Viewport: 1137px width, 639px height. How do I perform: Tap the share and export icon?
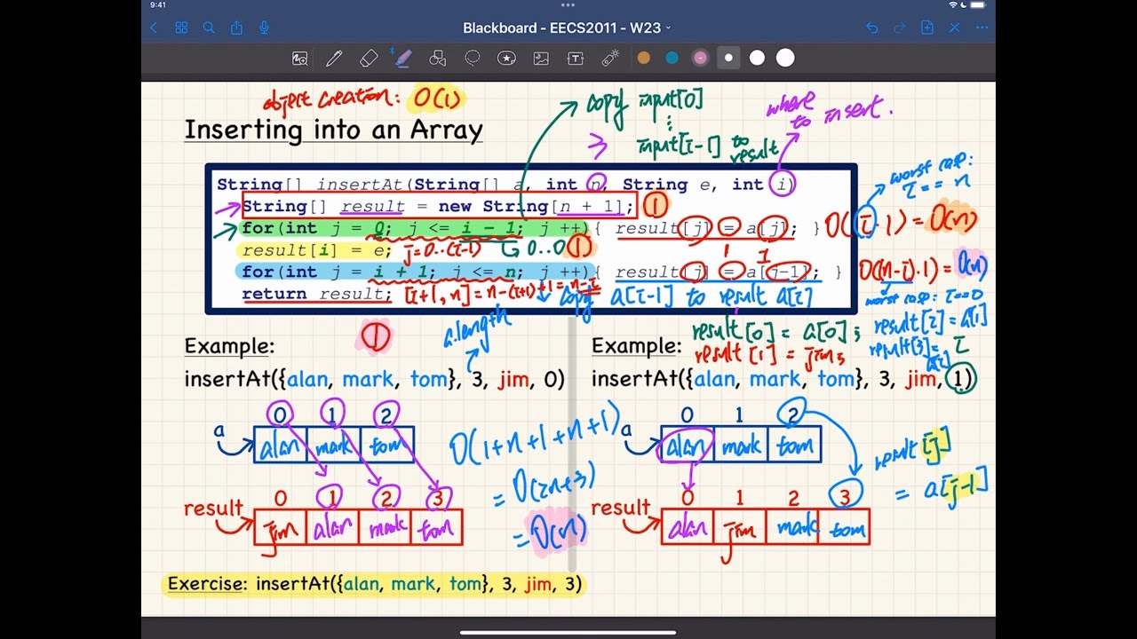click(236, 28)
